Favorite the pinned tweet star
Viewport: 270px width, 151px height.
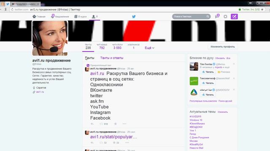click(x=115, y=124)
